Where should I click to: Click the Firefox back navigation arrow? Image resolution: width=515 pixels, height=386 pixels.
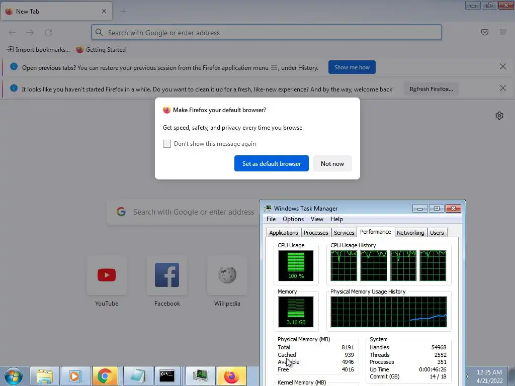click(12, 33)
